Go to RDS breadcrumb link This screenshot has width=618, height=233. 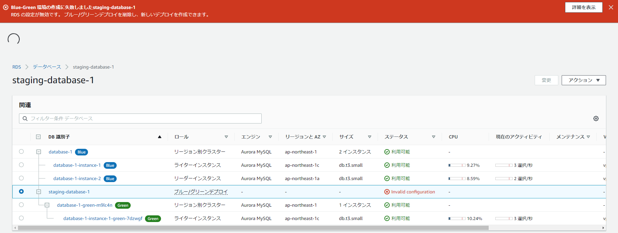[17, 67]
